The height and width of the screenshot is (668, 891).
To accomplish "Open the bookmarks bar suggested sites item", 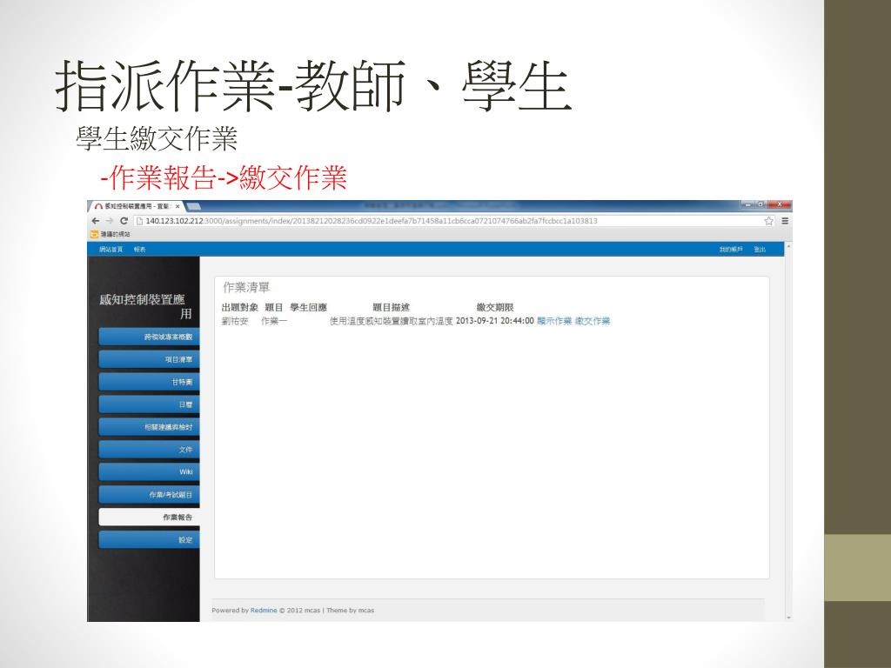I will [111, 234].
